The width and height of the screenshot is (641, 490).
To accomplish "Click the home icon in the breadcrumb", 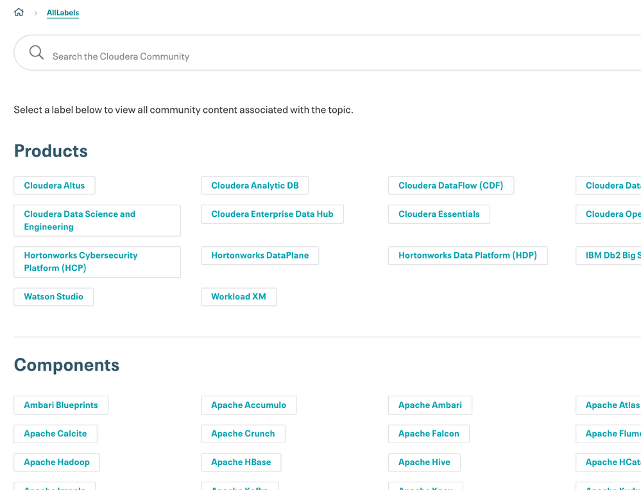I will 18,12.
